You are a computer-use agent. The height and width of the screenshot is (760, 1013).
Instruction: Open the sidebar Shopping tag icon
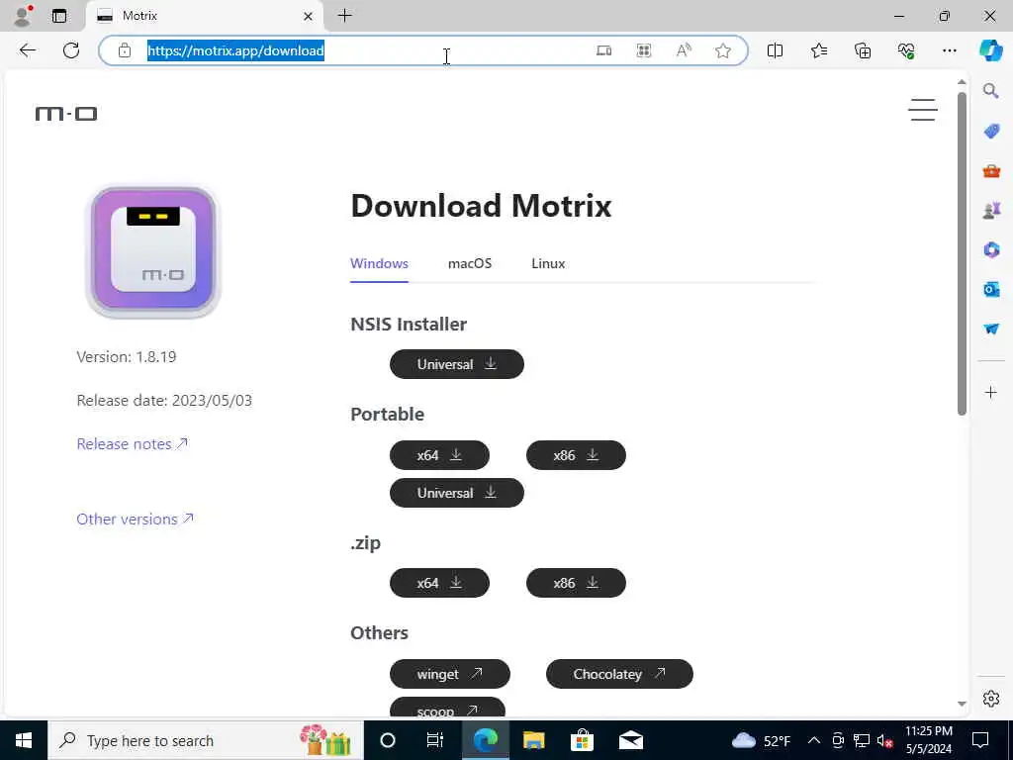click(991, 132)
